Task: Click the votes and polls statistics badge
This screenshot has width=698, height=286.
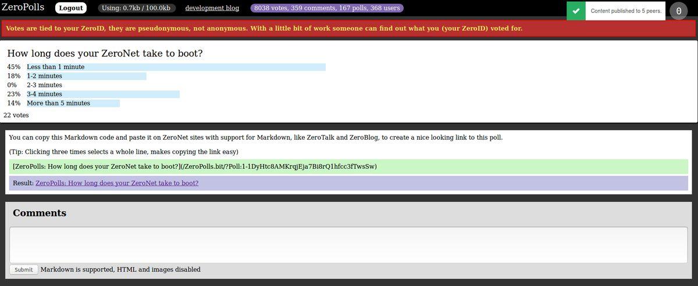Action: [327, 8]
